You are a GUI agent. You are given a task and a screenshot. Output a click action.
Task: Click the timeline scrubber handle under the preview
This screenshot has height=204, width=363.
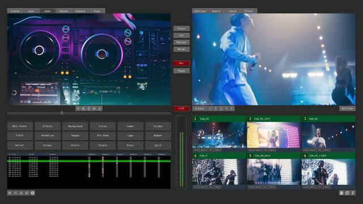(x=62, y=113)
